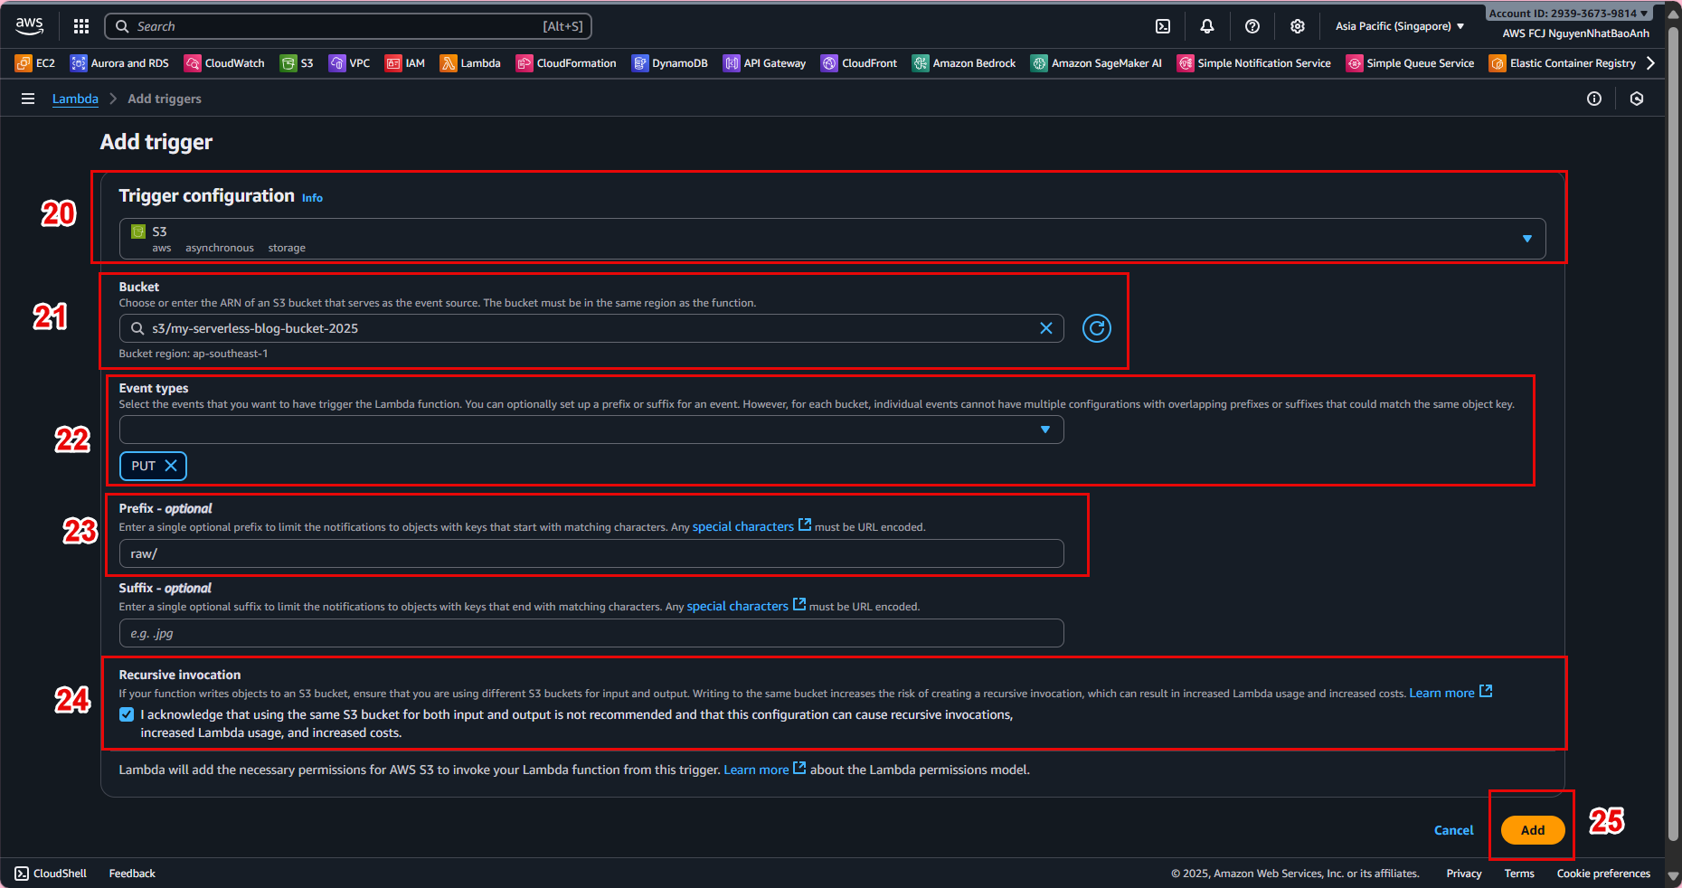The image size is (1682, 888).
Task: Open the hexagon icon beside page info
Action: [x=1637, y=99]
